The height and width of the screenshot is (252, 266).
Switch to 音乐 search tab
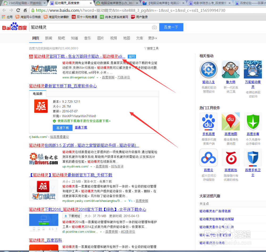(x=88, y=38)
